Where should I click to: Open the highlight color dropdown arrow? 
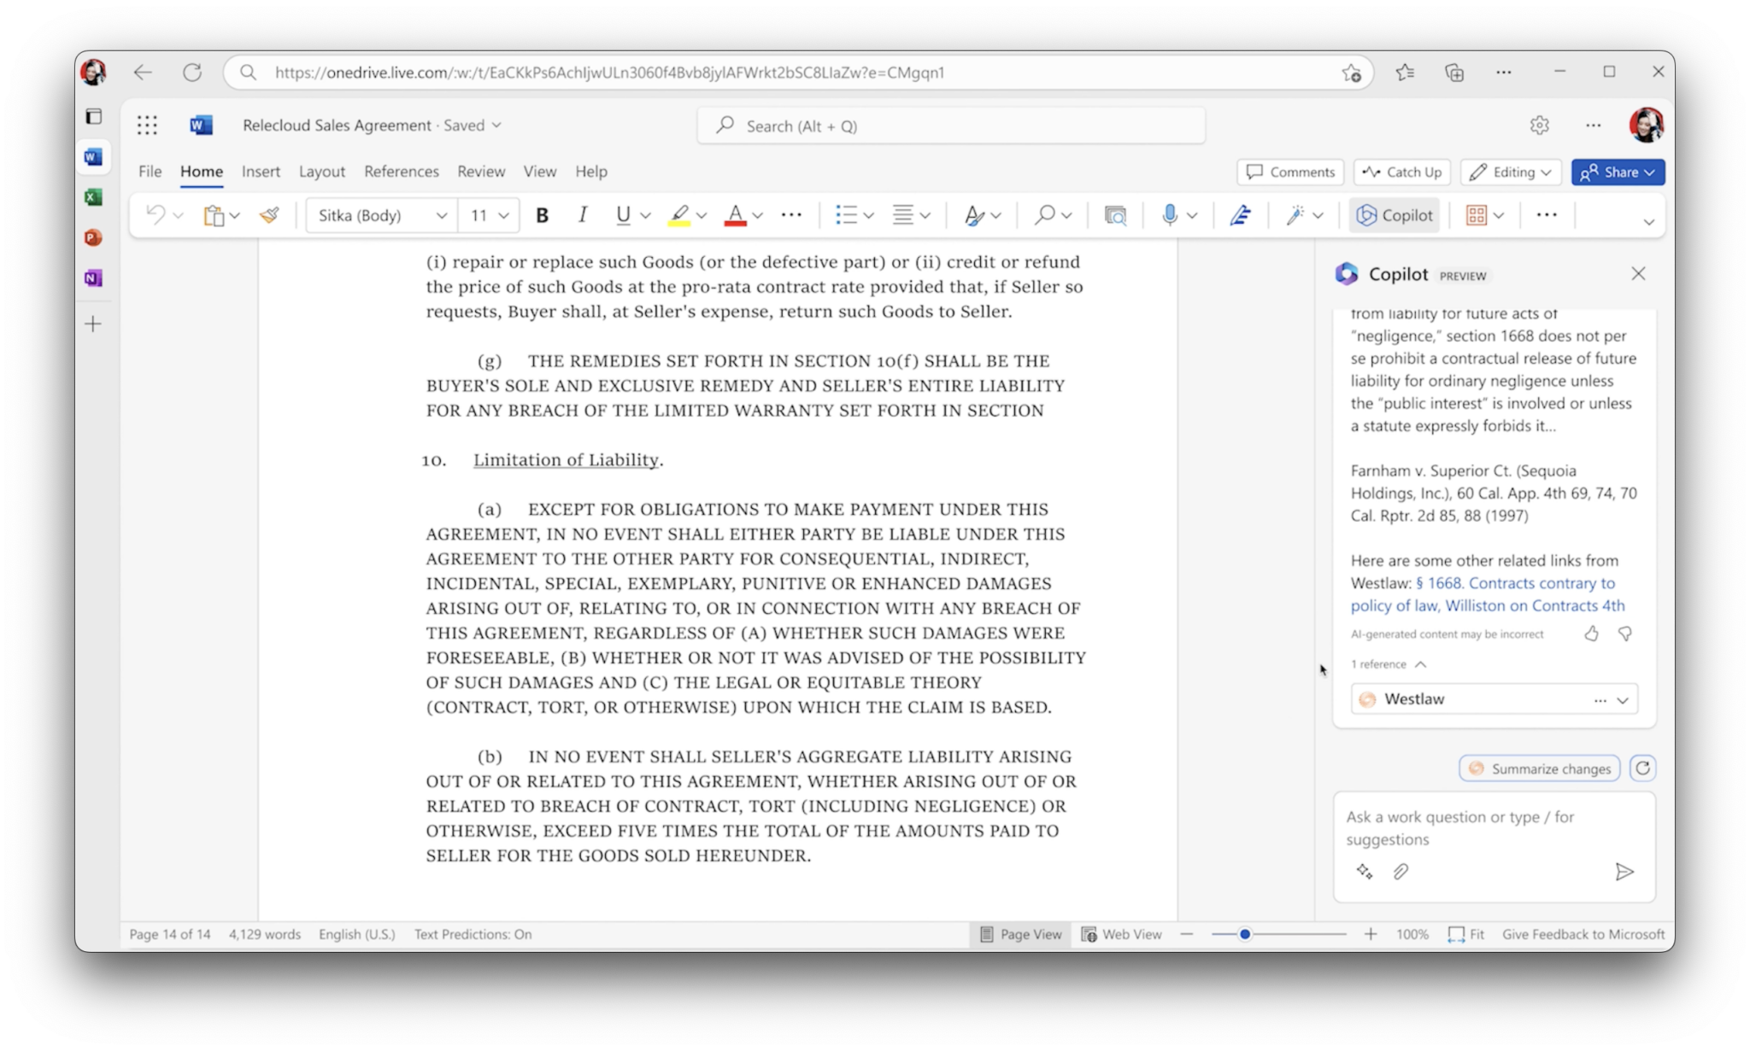[x=702, y=216]
